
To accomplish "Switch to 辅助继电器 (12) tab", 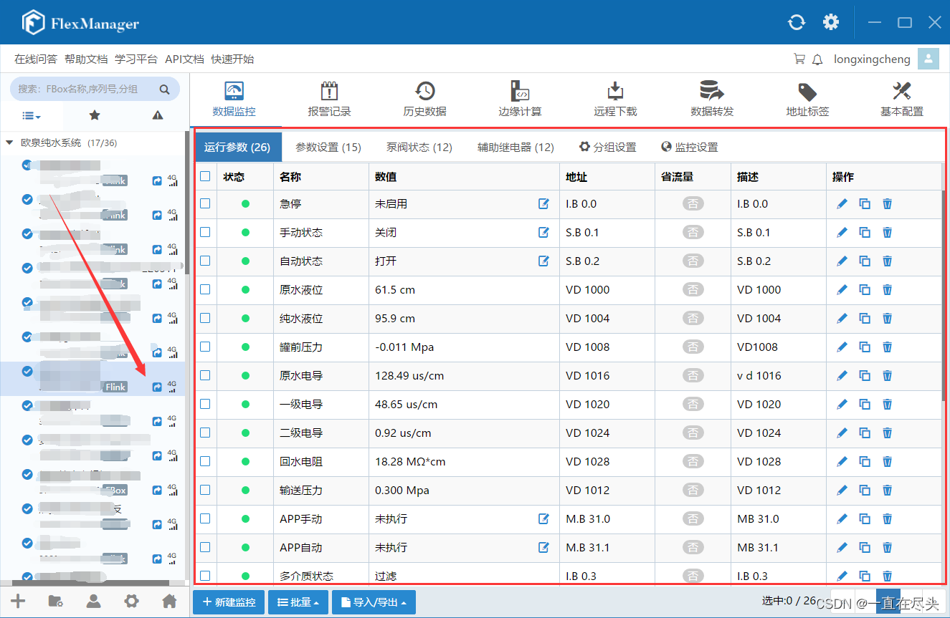I will (x=516, y=147).
